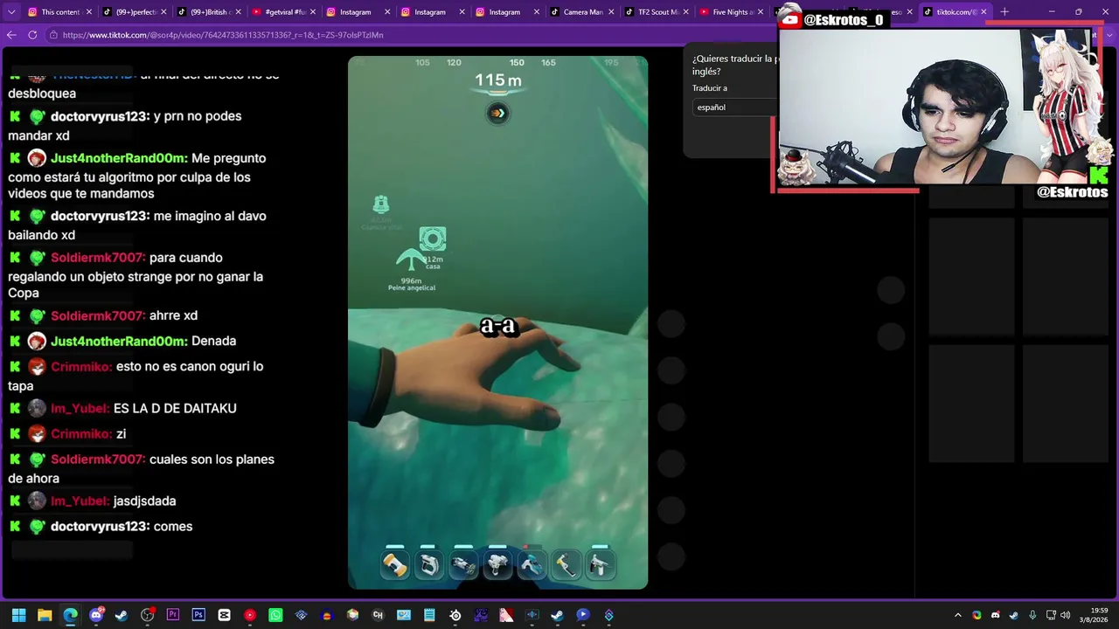Launch Photoshop from the taskbar

(x=198, y=615)
